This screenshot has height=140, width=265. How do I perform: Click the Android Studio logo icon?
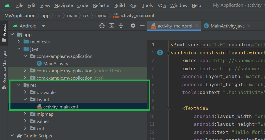click(7, 5)
